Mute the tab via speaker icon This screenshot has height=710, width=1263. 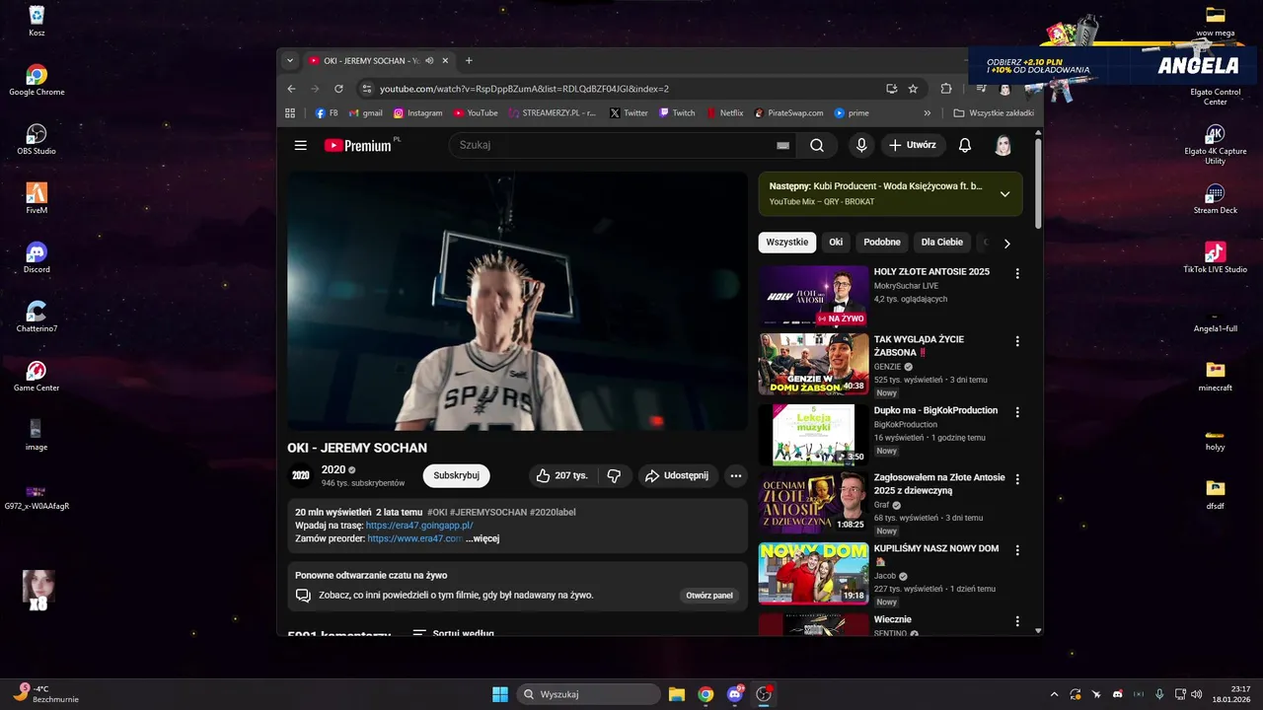tap(429, 60)
